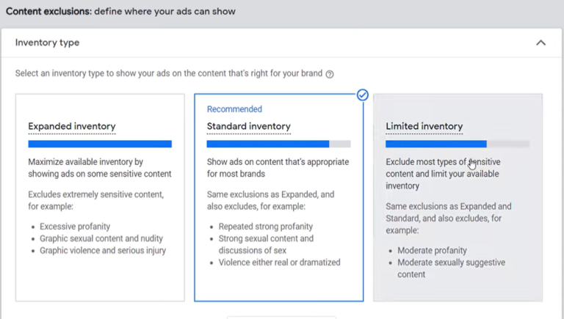Click the help question mark icon
This screenshot has height=319, width=564.
point(330,74)
